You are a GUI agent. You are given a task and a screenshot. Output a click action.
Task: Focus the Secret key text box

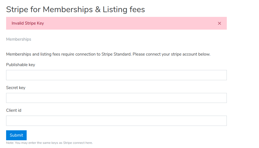116,98
